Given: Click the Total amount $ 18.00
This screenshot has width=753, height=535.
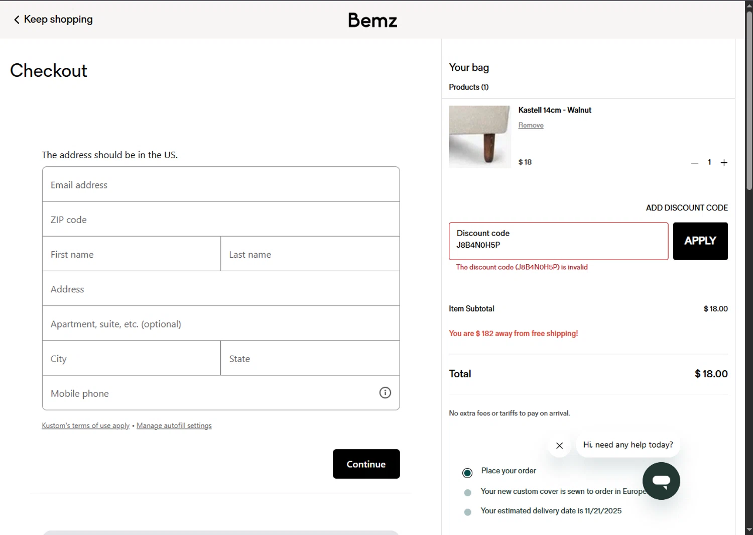Looking at the screenshot, I should pos(711,374).
